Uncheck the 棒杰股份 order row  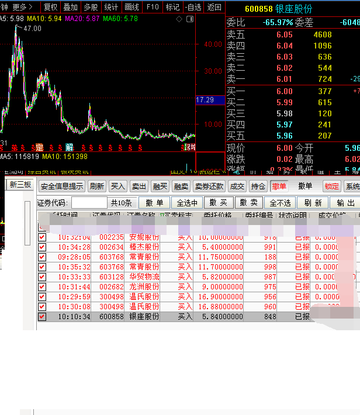point(42,247)
